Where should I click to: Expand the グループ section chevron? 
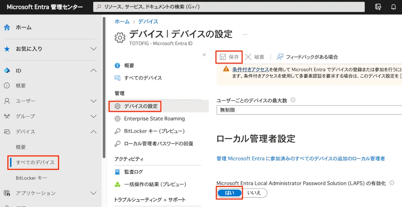click(x=93, y=116)
